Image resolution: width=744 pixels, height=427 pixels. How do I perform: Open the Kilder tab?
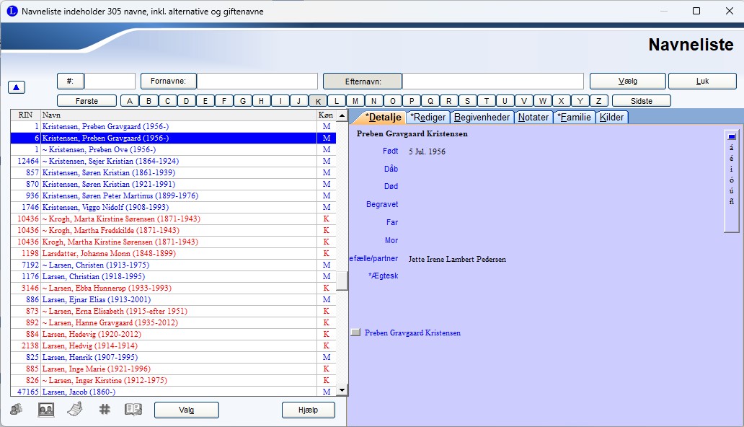point(612,118)
